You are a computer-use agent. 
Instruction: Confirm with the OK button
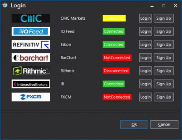134,124
